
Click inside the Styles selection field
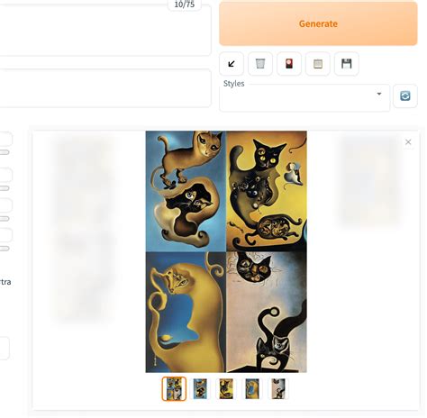point(305,99)
